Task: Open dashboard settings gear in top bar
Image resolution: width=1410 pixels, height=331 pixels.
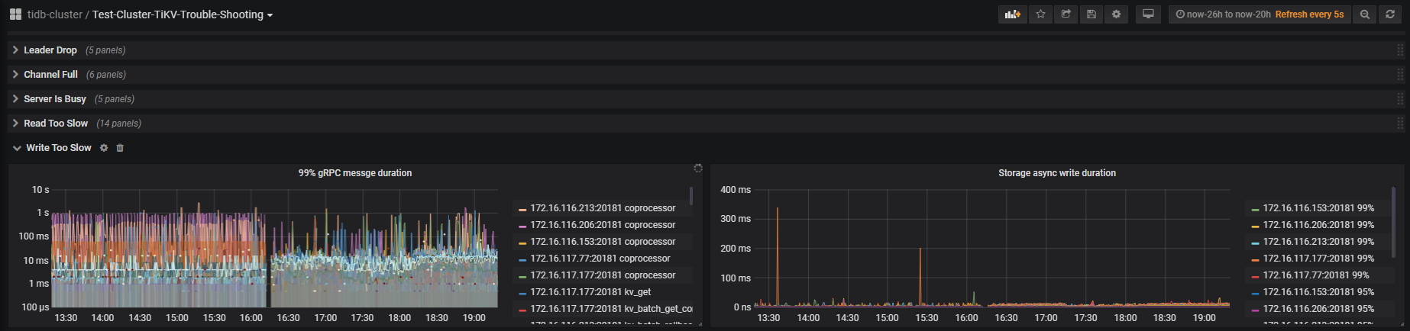Action: (x=1116, y=14)
